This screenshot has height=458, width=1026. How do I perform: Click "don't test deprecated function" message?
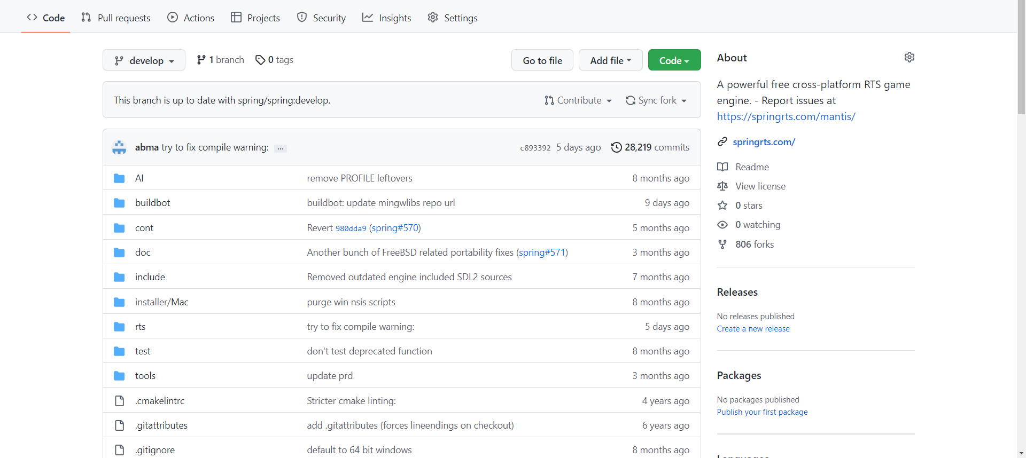click(x=369, y=351)
